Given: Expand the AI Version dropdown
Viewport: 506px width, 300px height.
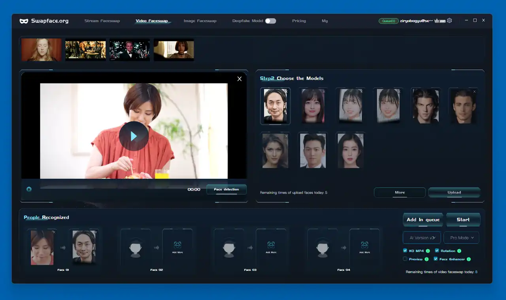Looking at the screenshot, I should [x=422, y=238].
